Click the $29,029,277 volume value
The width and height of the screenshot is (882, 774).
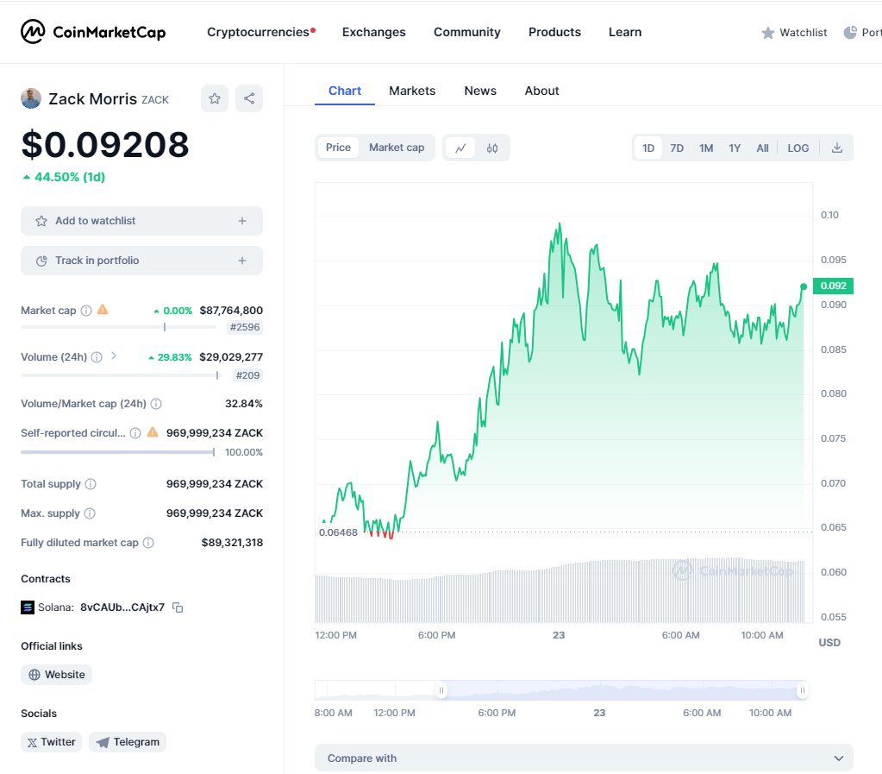pos(231,357)
